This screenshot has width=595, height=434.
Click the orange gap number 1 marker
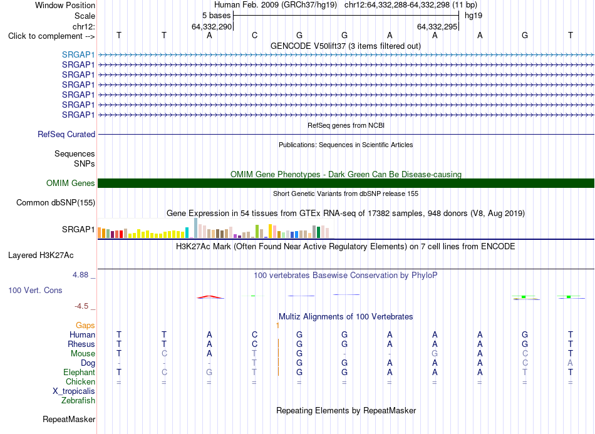pos(277,326)
